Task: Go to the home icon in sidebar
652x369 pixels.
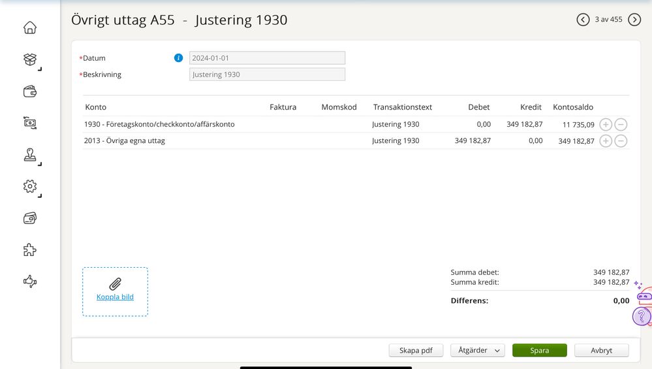Action: pos(29,27)
